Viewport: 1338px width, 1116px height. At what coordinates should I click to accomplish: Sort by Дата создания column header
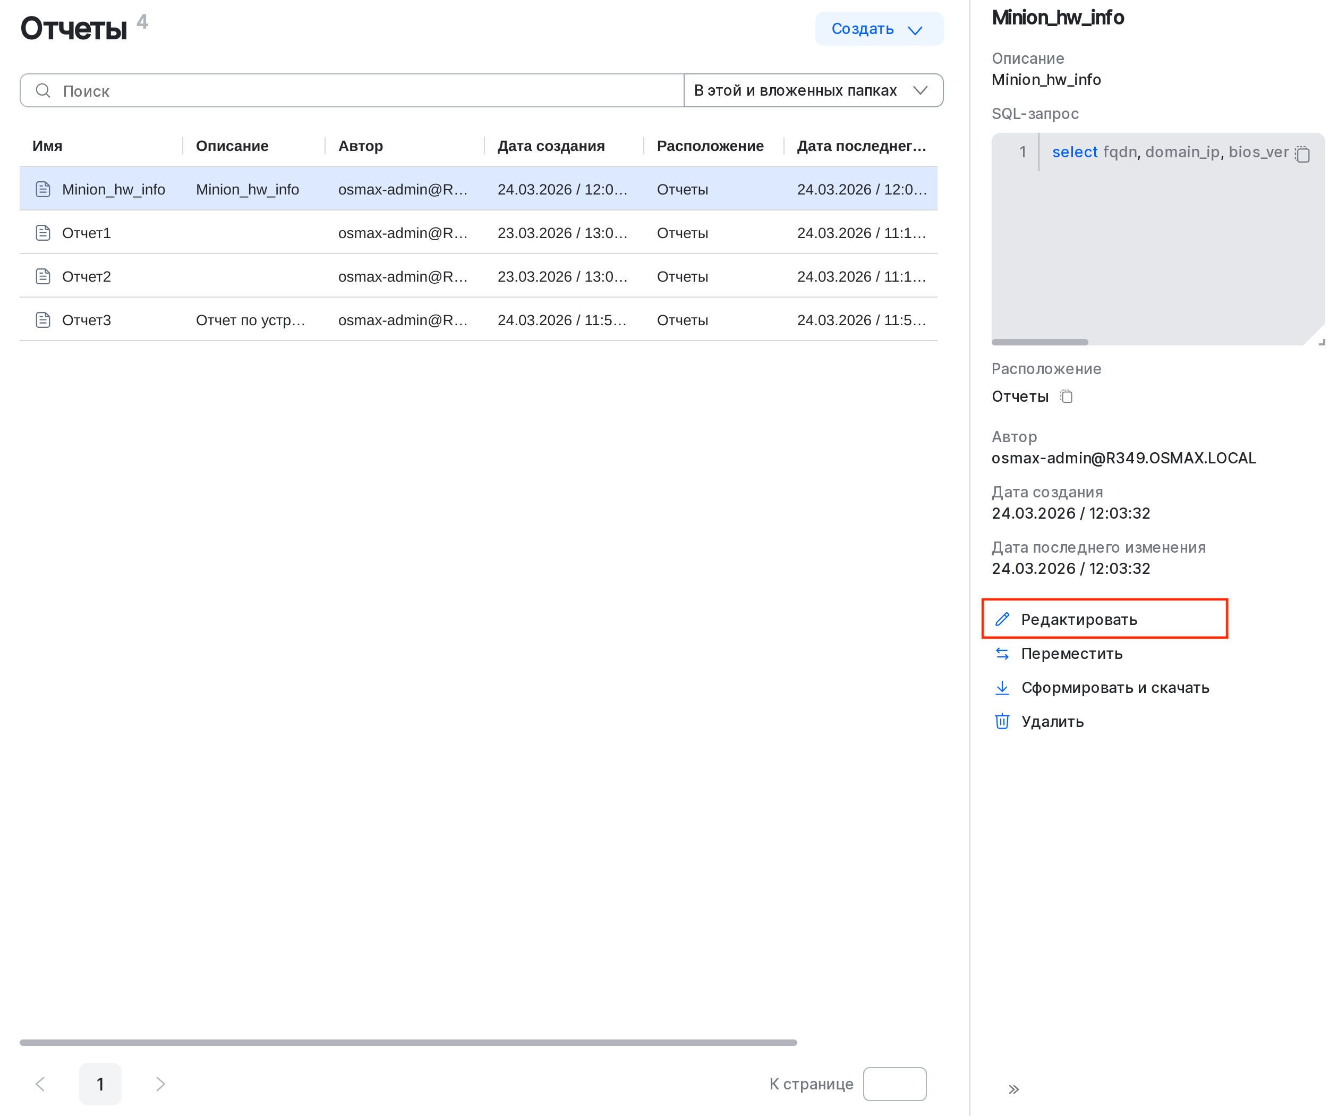click(551, 146)
